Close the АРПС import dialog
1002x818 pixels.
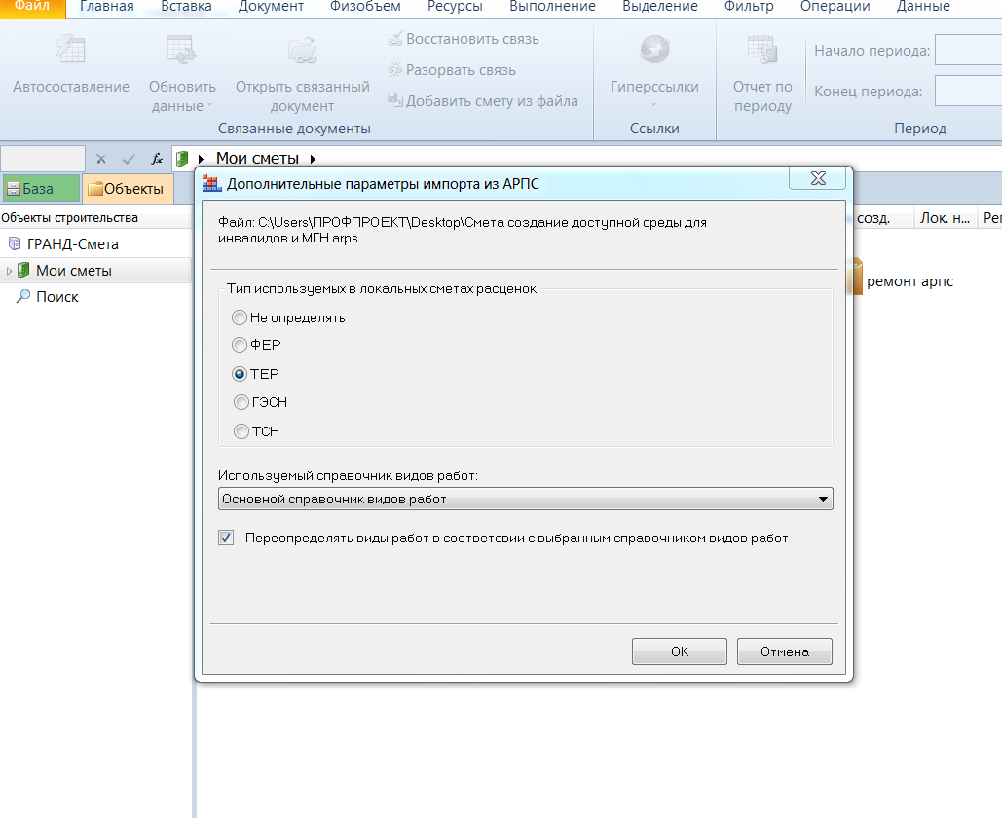tap(818, 178)
